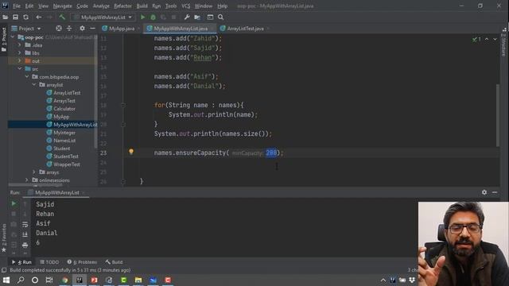This screenshot has height=286, width=509.
Task: Click the Save All toolbar icon
Action: pyautogui.click(x=15, y=17)
